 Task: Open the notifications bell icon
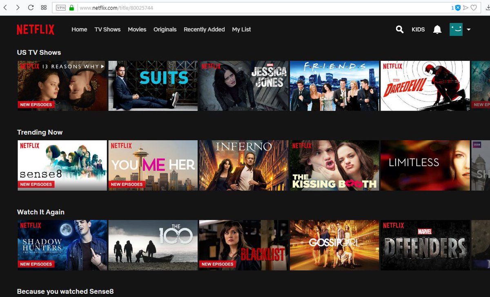pos(437,29)
